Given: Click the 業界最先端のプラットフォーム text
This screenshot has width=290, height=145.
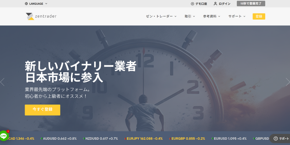Looking at the screenshot, I should (x=57, y=90).
